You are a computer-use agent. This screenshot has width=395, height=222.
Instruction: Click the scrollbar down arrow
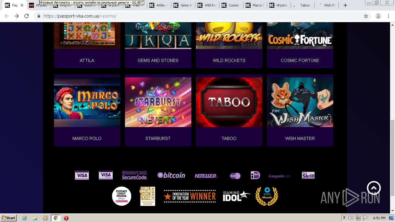[x=392, y=211]
